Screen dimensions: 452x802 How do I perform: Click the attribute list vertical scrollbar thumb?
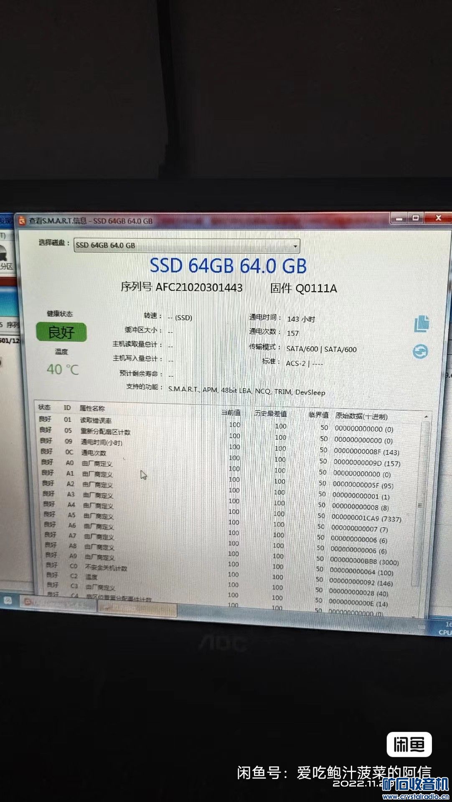(419, 505)
